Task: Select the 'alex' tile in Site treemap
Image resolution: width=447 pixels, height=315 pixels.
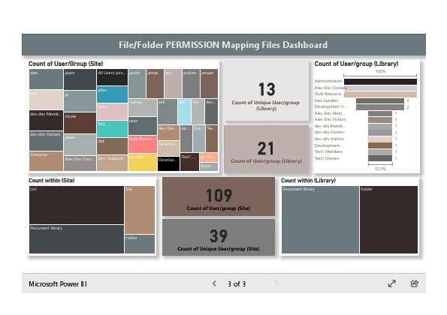Action: click(x=46, y=79)
